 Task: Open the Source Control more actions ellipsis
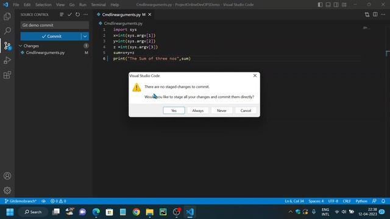pos(85,15)
